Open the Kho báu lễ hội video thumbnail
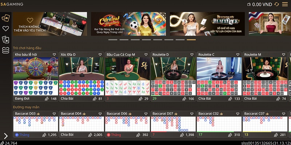291x145 pixels. click(36, 69)
